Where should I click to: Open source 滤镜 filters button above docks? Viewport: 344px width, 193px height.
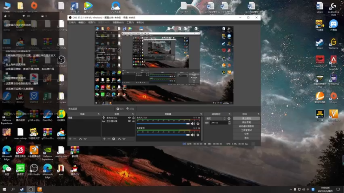click(x=130, y=109)
